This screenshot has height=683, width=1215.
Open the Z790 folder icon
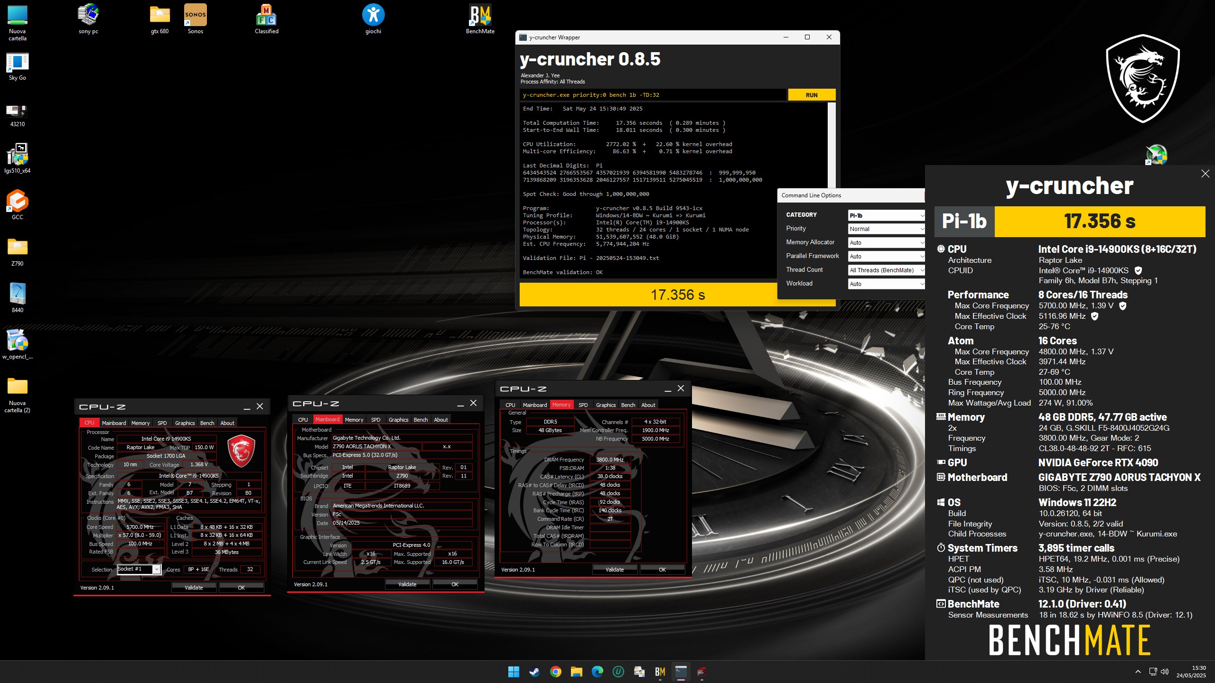coord(18,251)
